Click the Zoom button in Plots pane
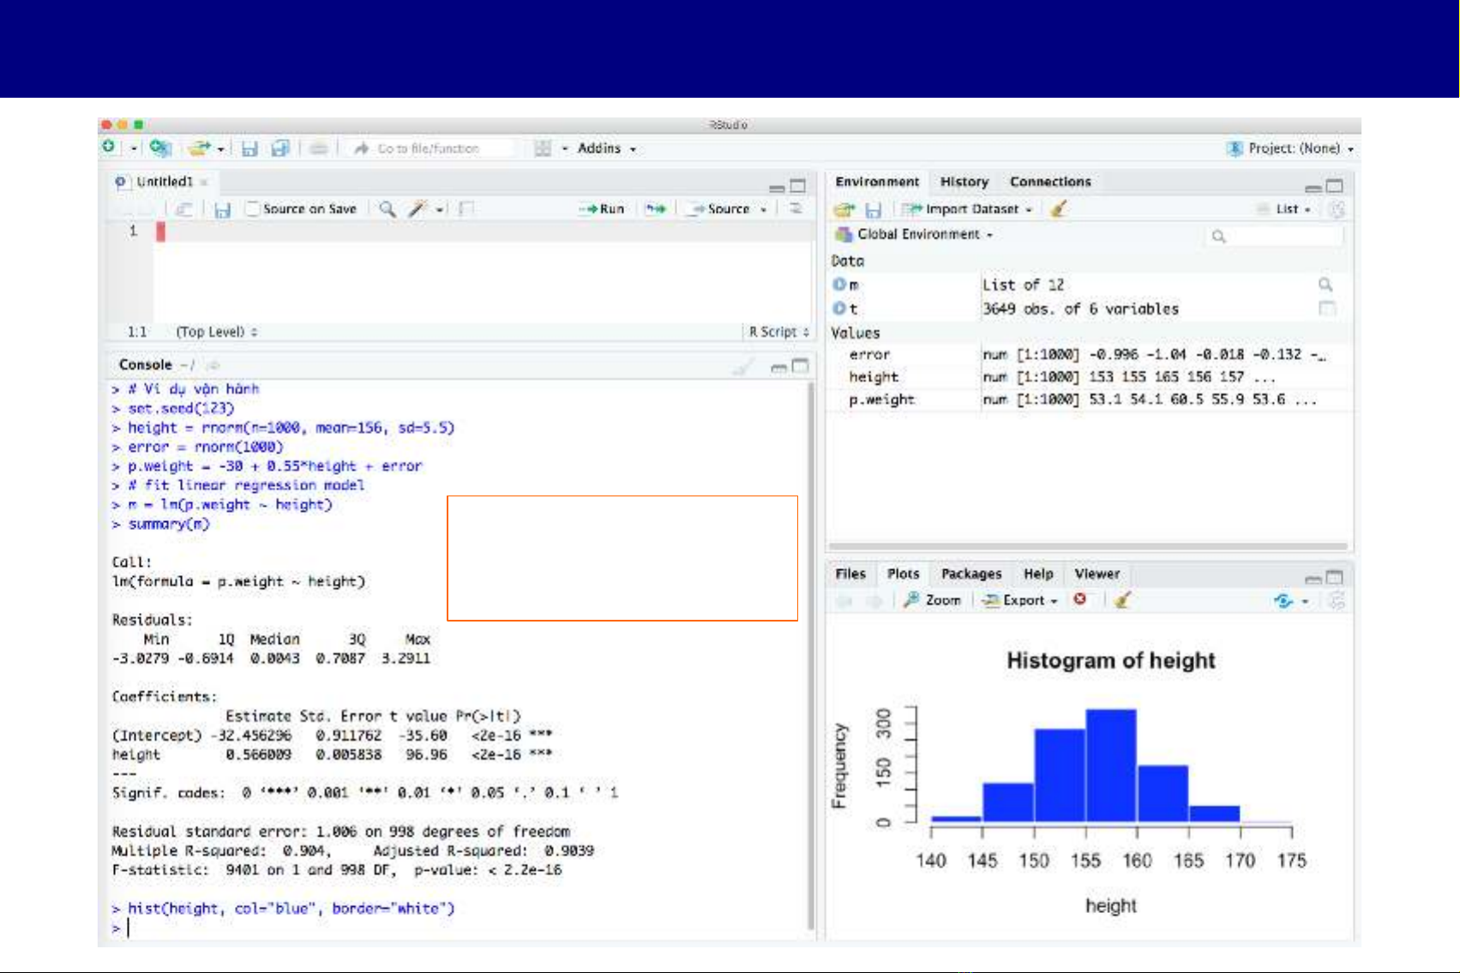The height and width of the screenshot is (973, 1460). point(933,600)
